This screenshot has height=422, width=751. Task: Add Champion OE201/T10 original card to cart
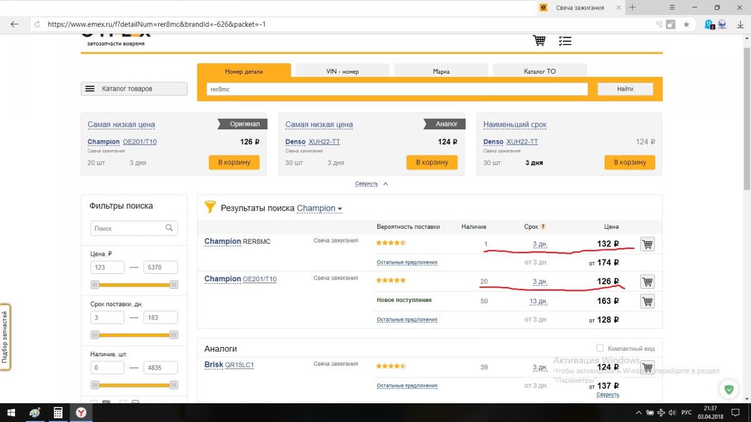click(234, 162)
